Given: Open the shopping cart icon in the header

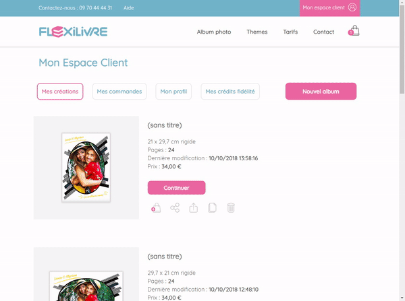Looking at the screenshot, I should (354, 31).
